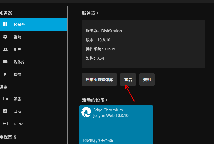
Task: Click the 服务器:DiskStation info row
Action: tap(104, 31)
